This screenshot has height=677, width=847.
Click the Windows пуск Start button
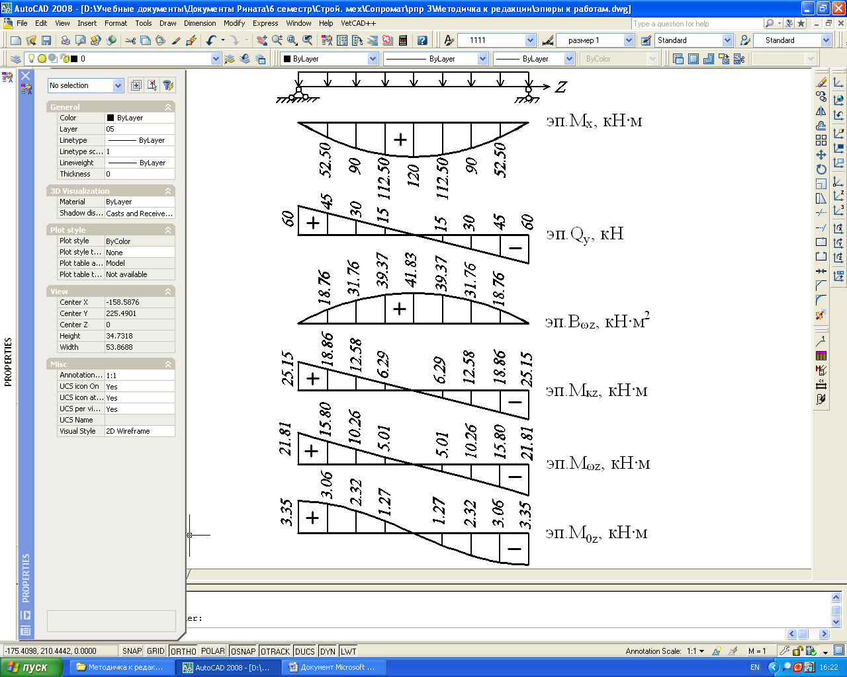click(31, 667)
